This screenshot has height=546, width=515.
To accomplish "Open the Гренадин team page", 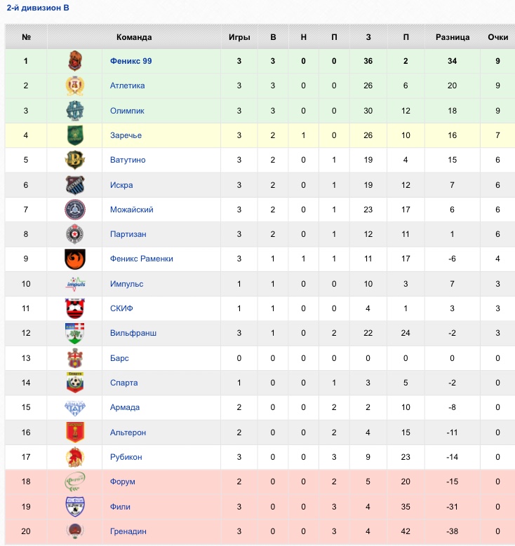I will click(128, 531).
